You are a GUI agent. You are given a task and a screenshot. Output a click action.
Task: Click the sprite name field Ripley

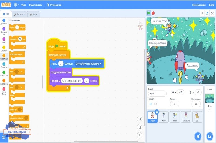click(x=157, y=94)
